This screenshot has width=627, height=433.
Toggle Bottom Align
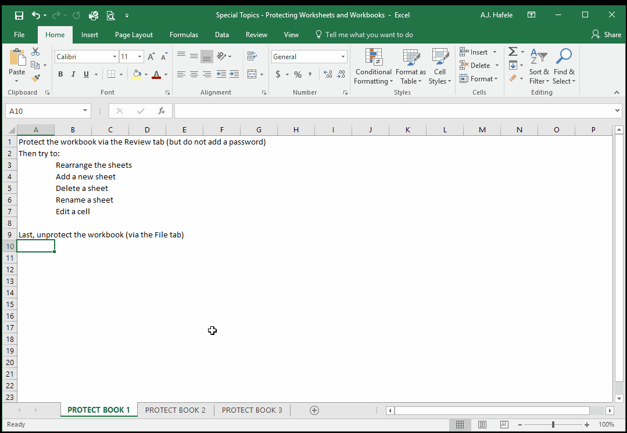coord(207,56)
